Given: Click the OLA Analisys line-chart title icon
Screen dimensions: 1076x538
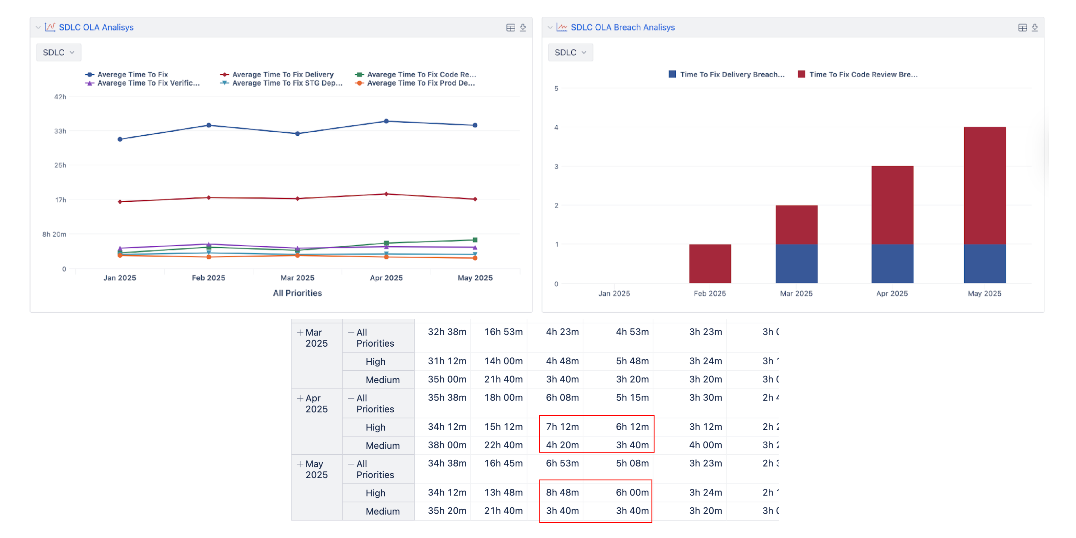Looking at the screenshot, I should (x=50, y=27).
